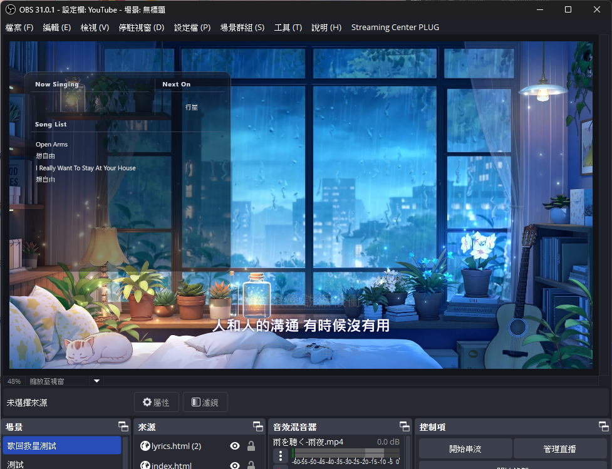Viewport: 612px width, 469px height.
Task: Click the index.html browser source icon
Action: coord(145,465)
